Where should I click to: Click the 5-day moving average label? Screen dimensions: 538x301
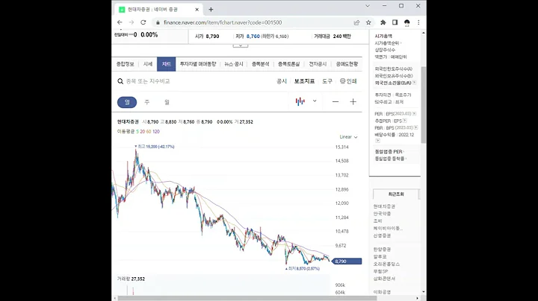click(x=137, y=131)
